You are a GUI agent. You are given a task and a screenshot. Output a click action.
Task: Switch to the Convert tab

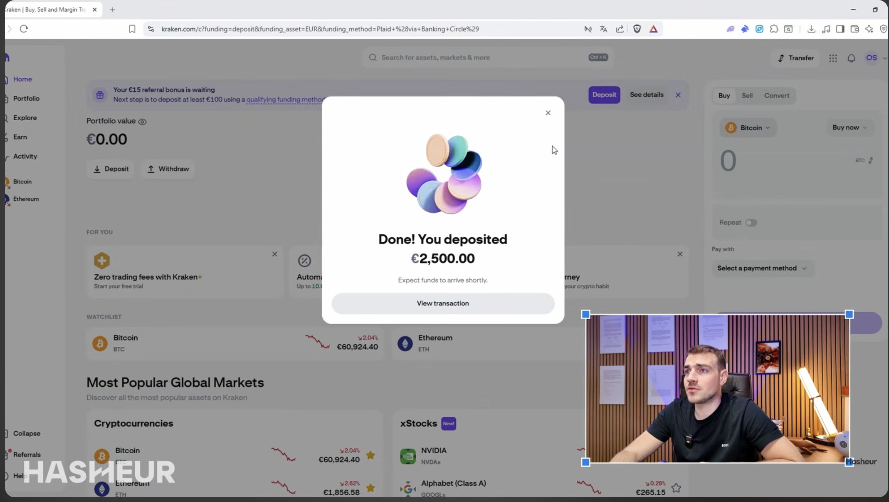[x=776, y=96]
